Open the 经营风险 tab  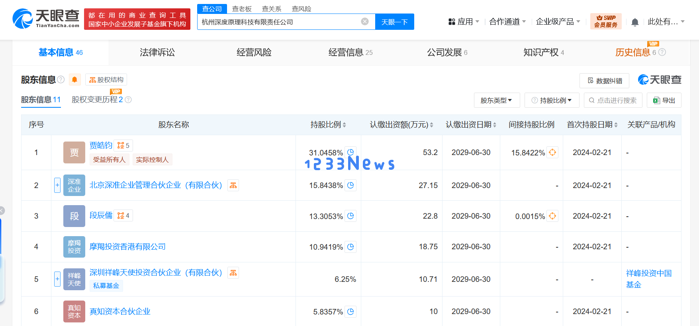pyautogui.click(x=254, y=52)
